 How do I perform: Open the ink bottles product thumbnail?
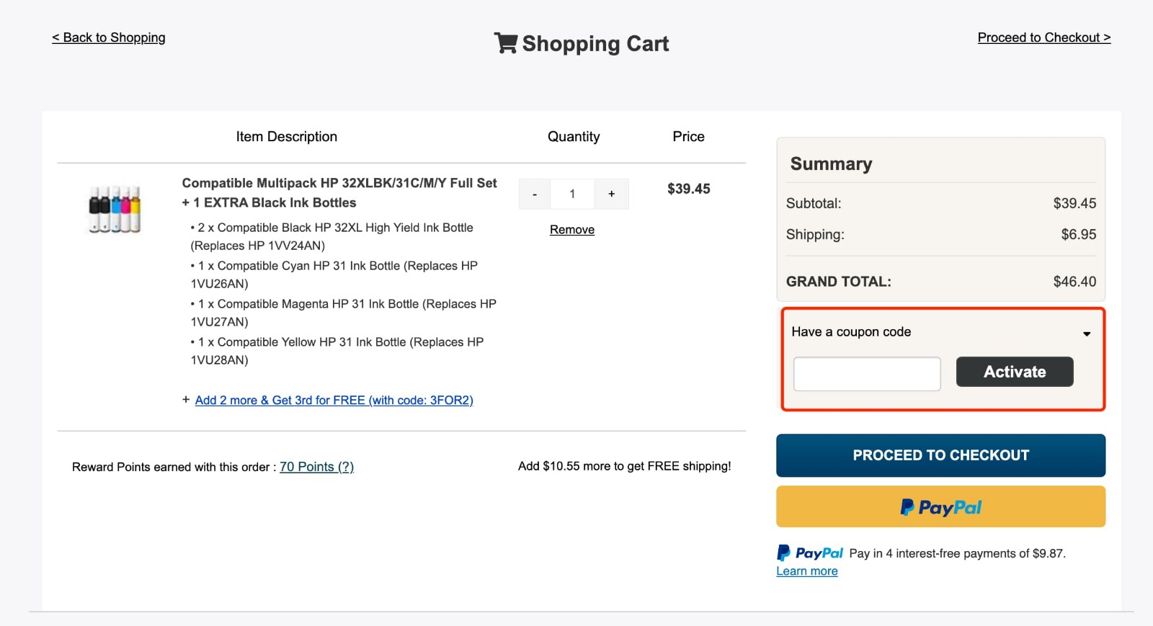[115, 210]
